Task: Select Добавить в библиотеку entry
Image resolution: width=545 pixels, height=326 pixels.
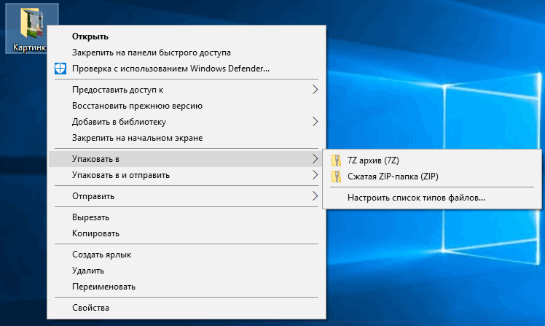Action: (x=187, y=122)
